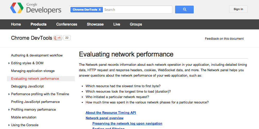Expand the Editing styles & DOM section
Viewport: 259px width, 129px height.
click(9, 63)
